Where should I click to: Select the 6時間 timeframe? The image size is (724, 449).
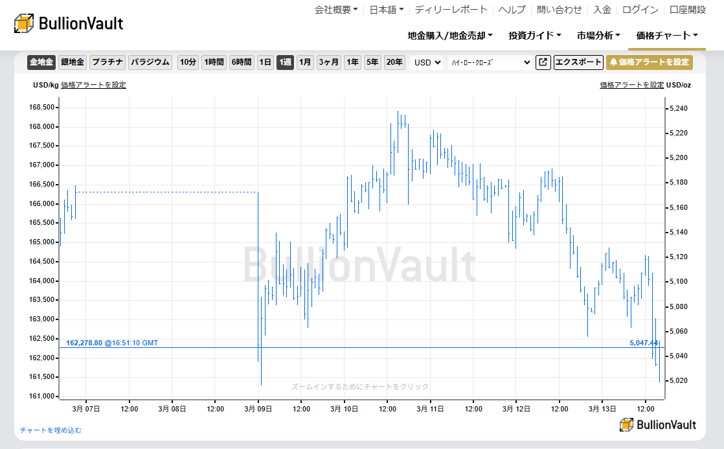pos(241,62)
